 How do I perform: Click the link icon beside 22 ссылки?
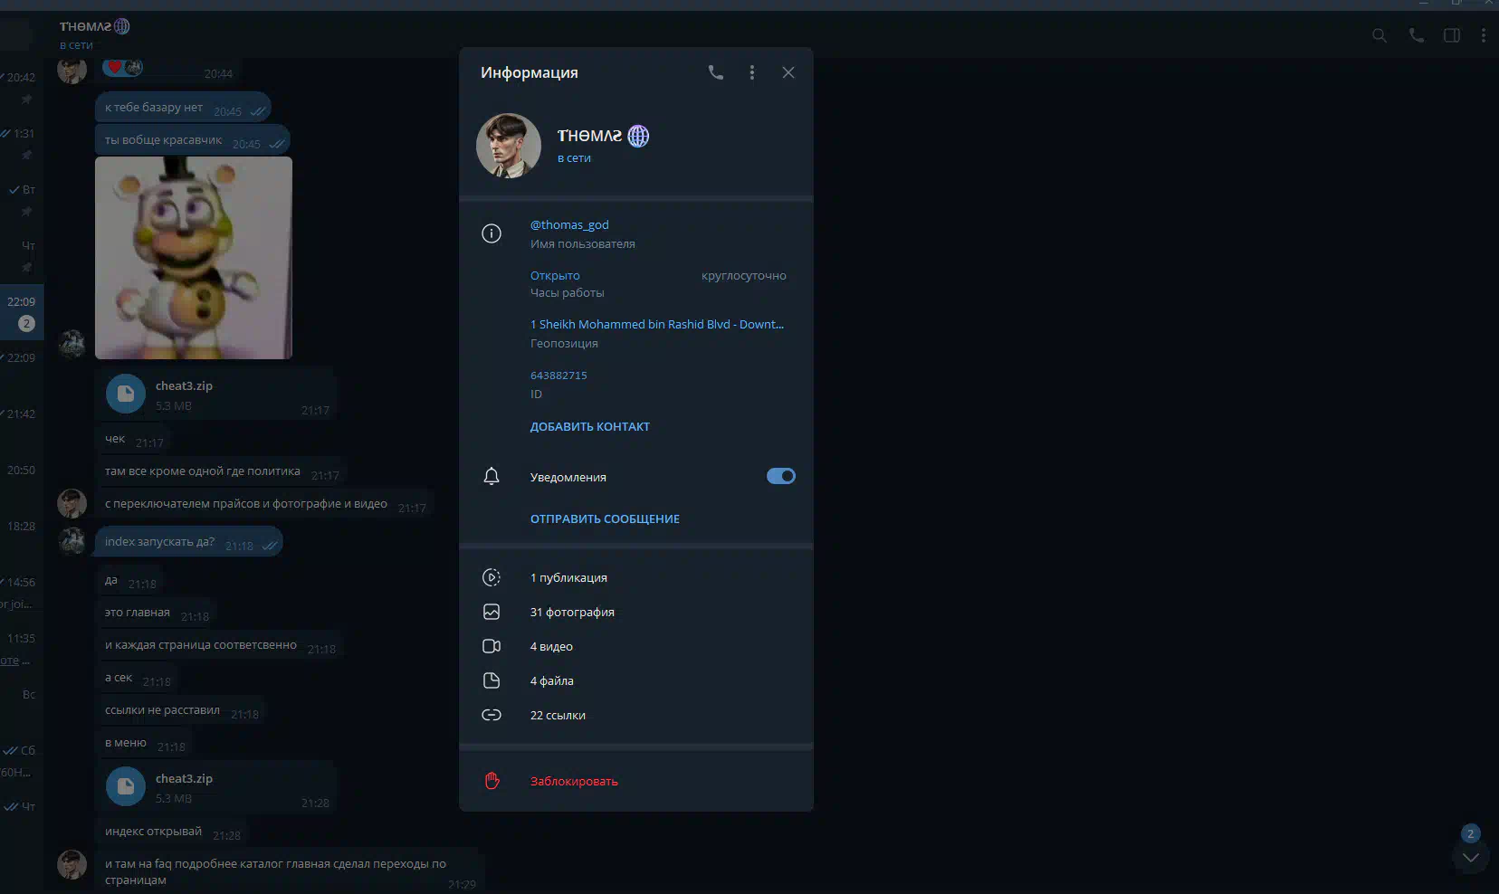pos(492,715)
